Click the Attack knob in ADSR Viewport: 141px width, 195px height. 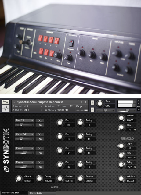19,179
